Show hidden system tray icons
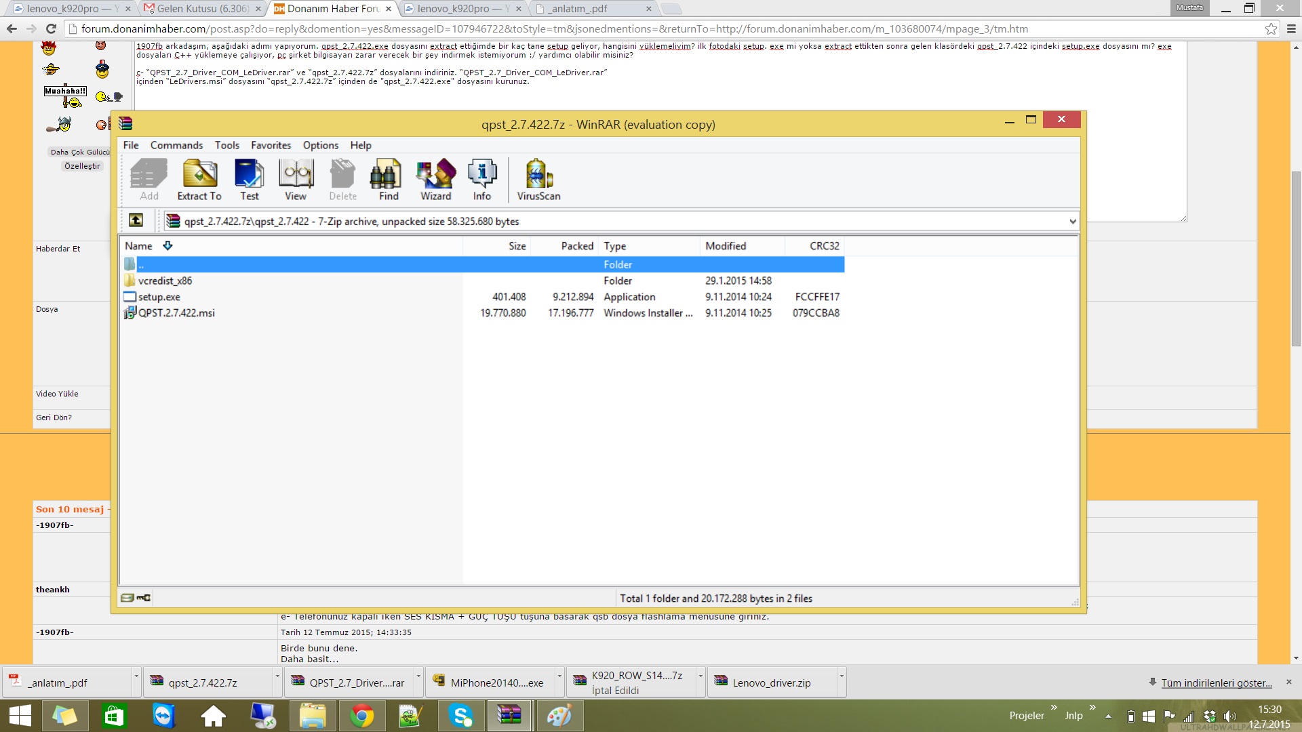 click(x=1108, y=716)
